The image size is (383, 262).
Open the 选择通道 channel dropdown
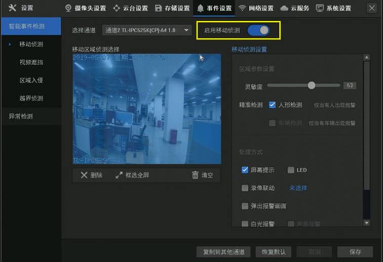(146, 30)
